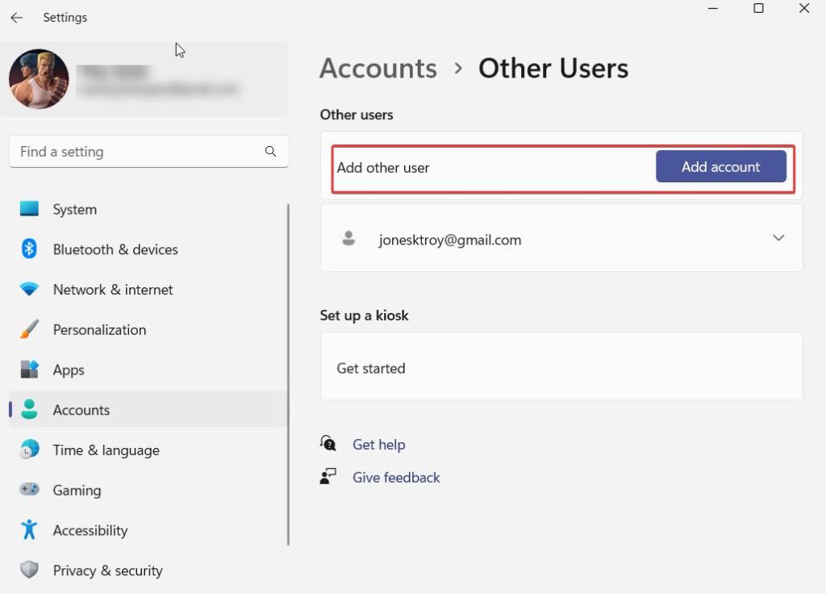Expand the jonesktroy@gmail.com account chevron
This screenshot has height=594, width=826.
pos(778,238)
